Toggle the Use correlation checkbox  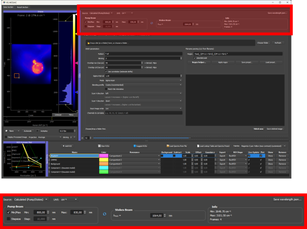(106, 72)
